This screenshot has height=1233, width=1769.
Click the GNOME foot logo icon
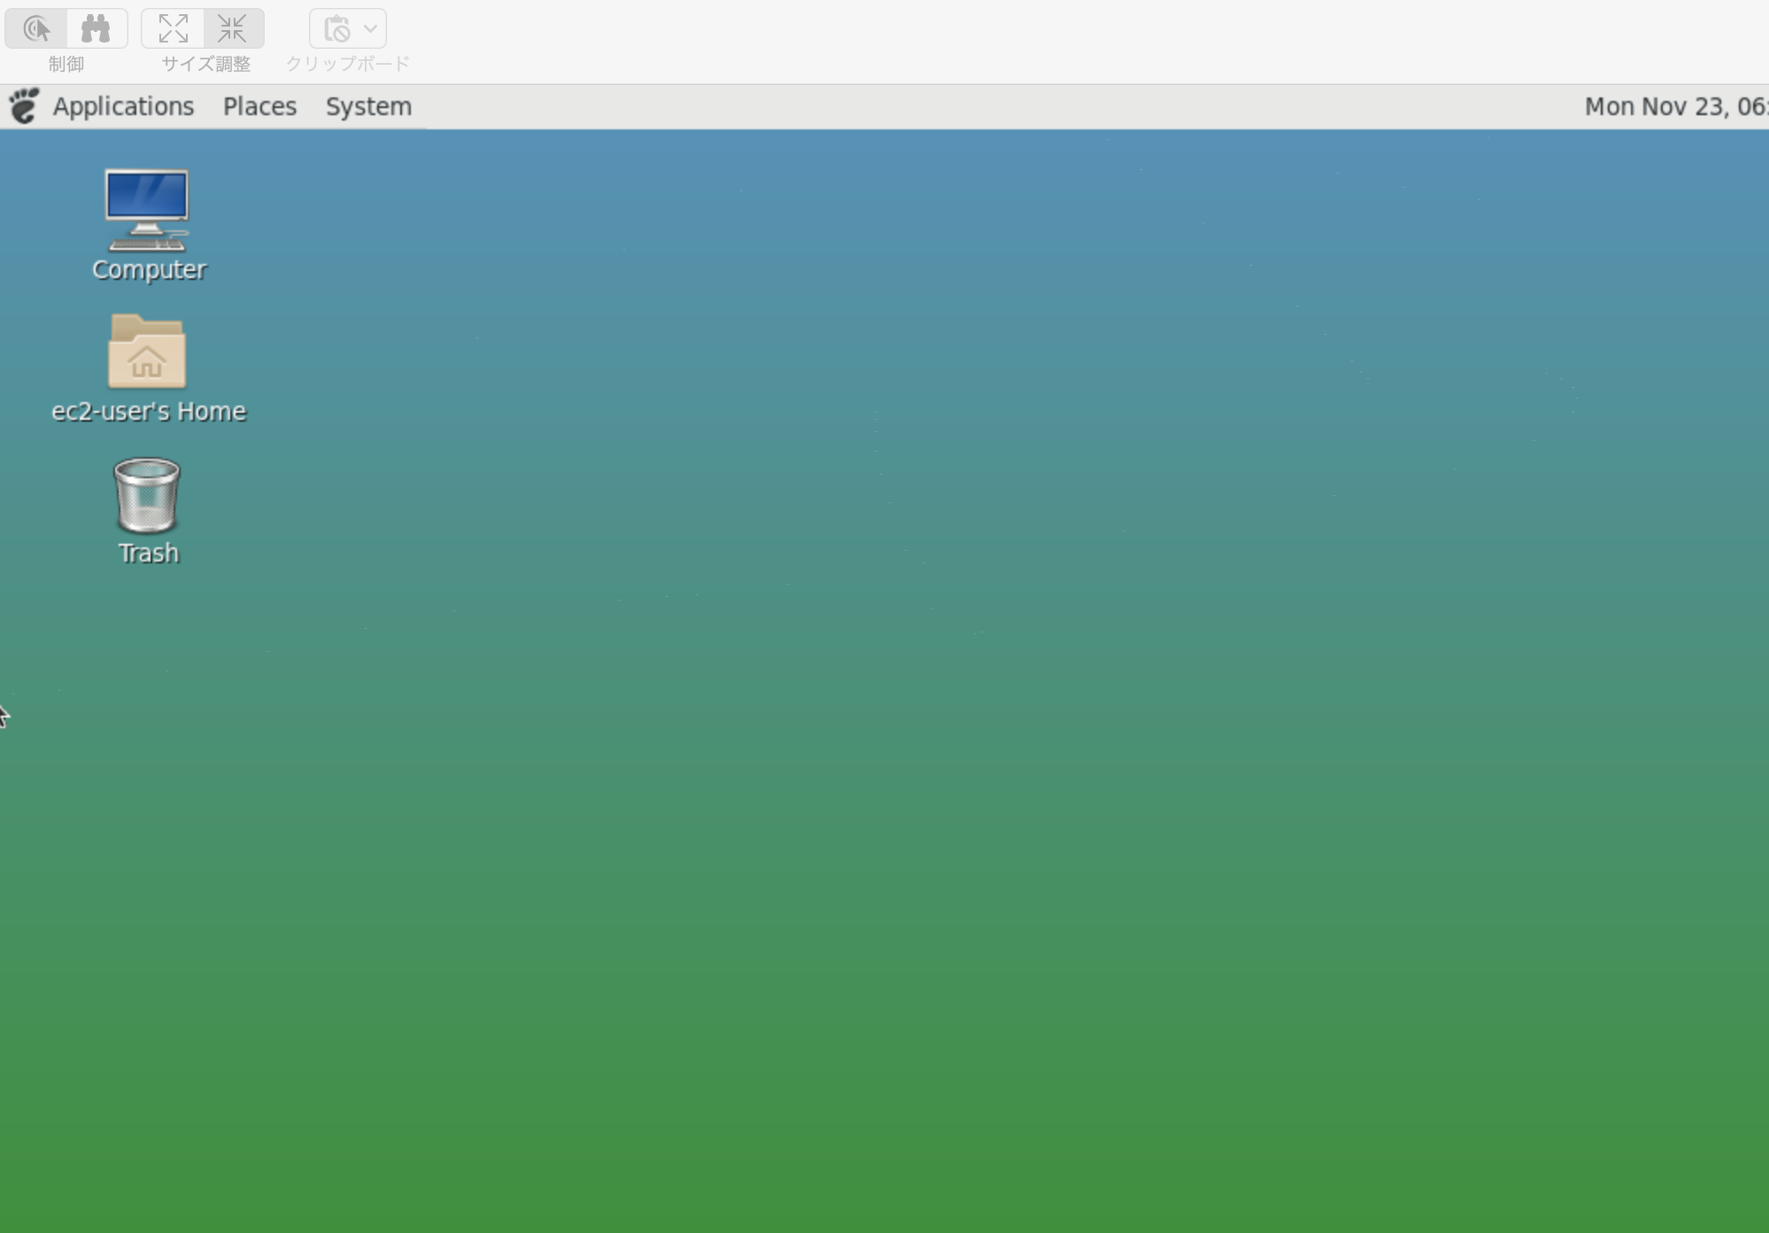[x=24, y=106]
